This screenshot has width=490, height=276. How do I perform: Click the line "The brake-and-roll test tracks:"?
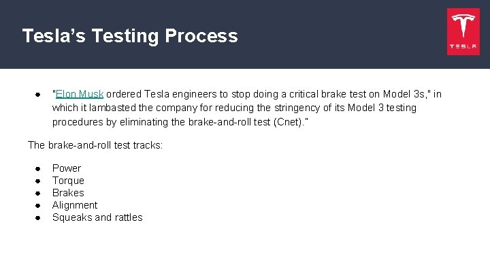tap(95, 144)
